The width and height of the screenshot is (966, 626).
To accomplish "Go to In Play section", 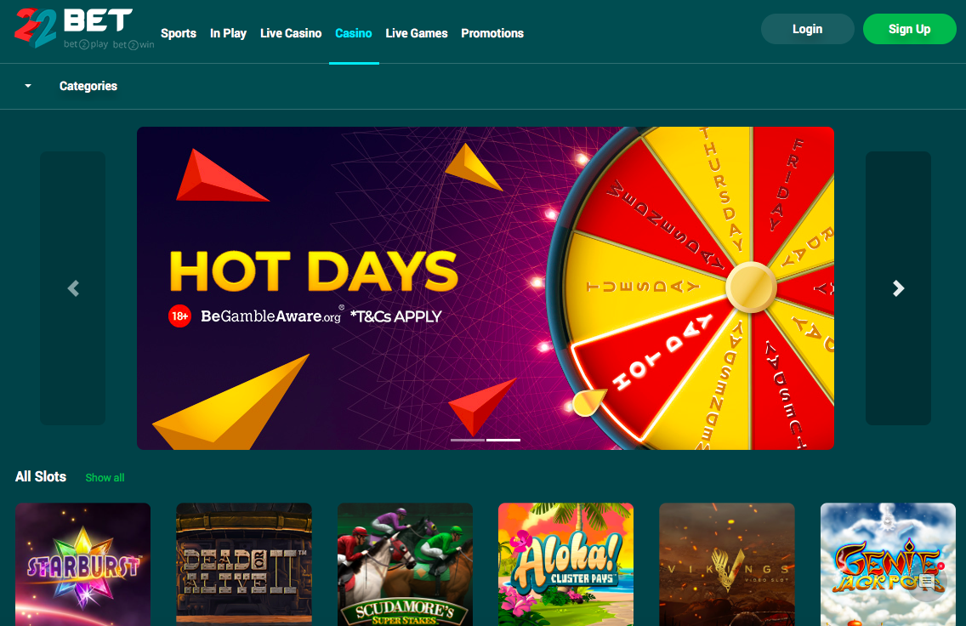I will pos(228,33).
